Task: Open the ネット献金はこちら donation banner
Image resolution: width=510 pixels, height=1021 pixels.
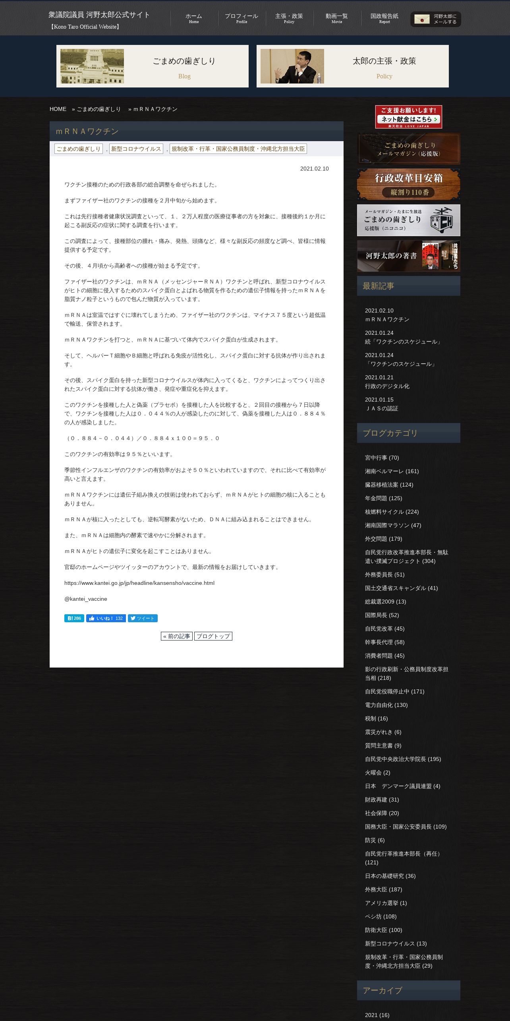Action: pos(408,116)
